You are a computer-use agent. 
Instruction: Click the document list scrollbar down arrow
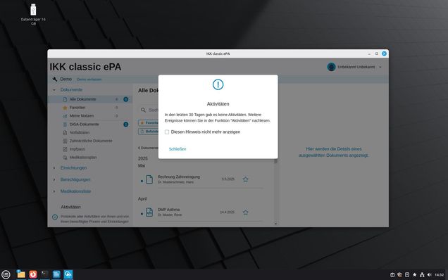(275, 224)
